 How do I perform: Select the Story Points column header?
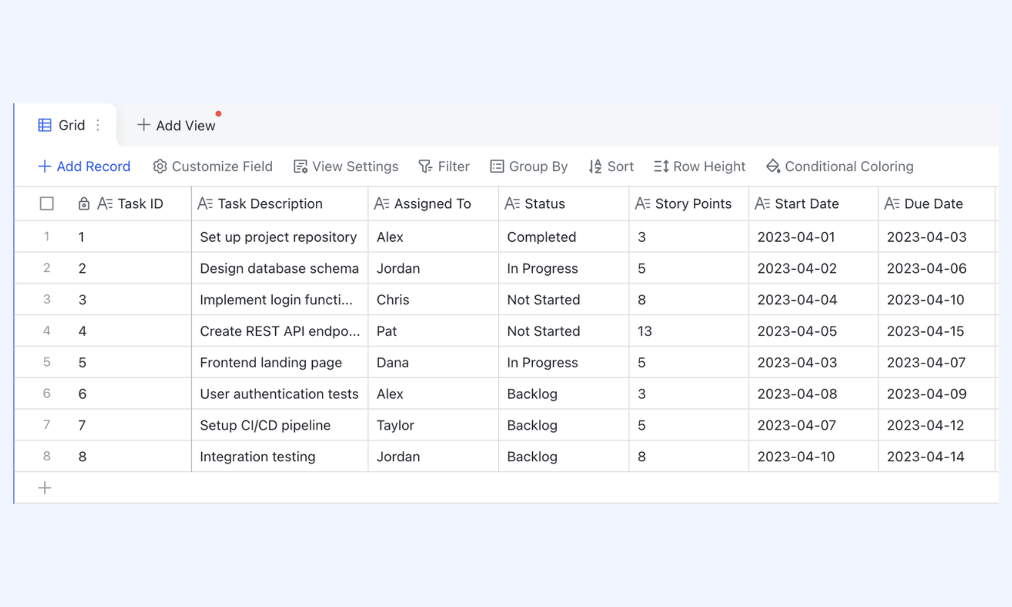[x=689, y=204]
